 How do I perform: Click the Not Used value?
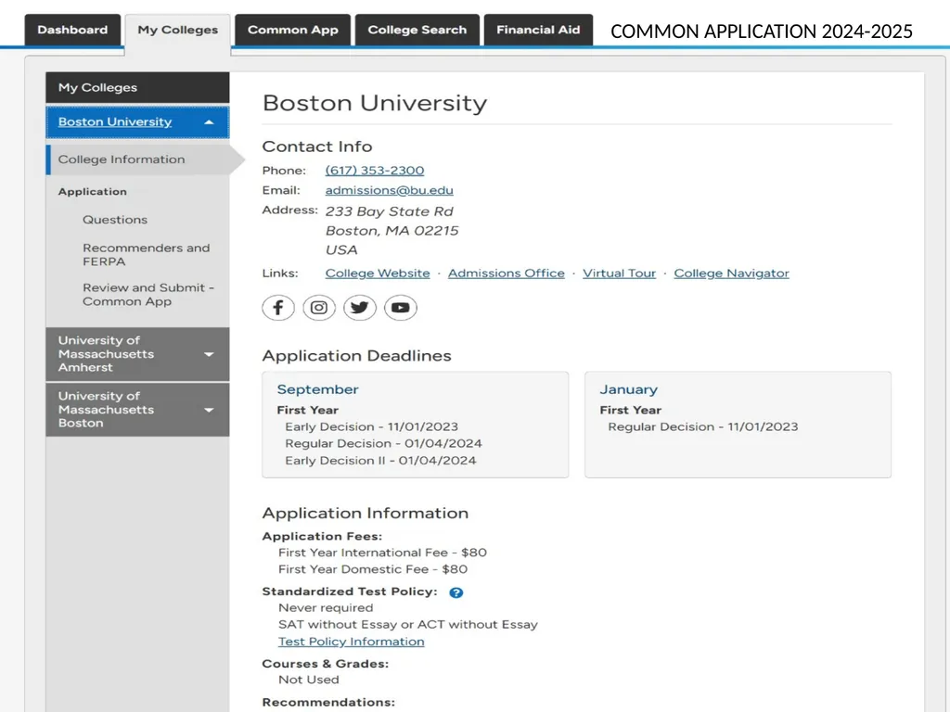(308, 680)
